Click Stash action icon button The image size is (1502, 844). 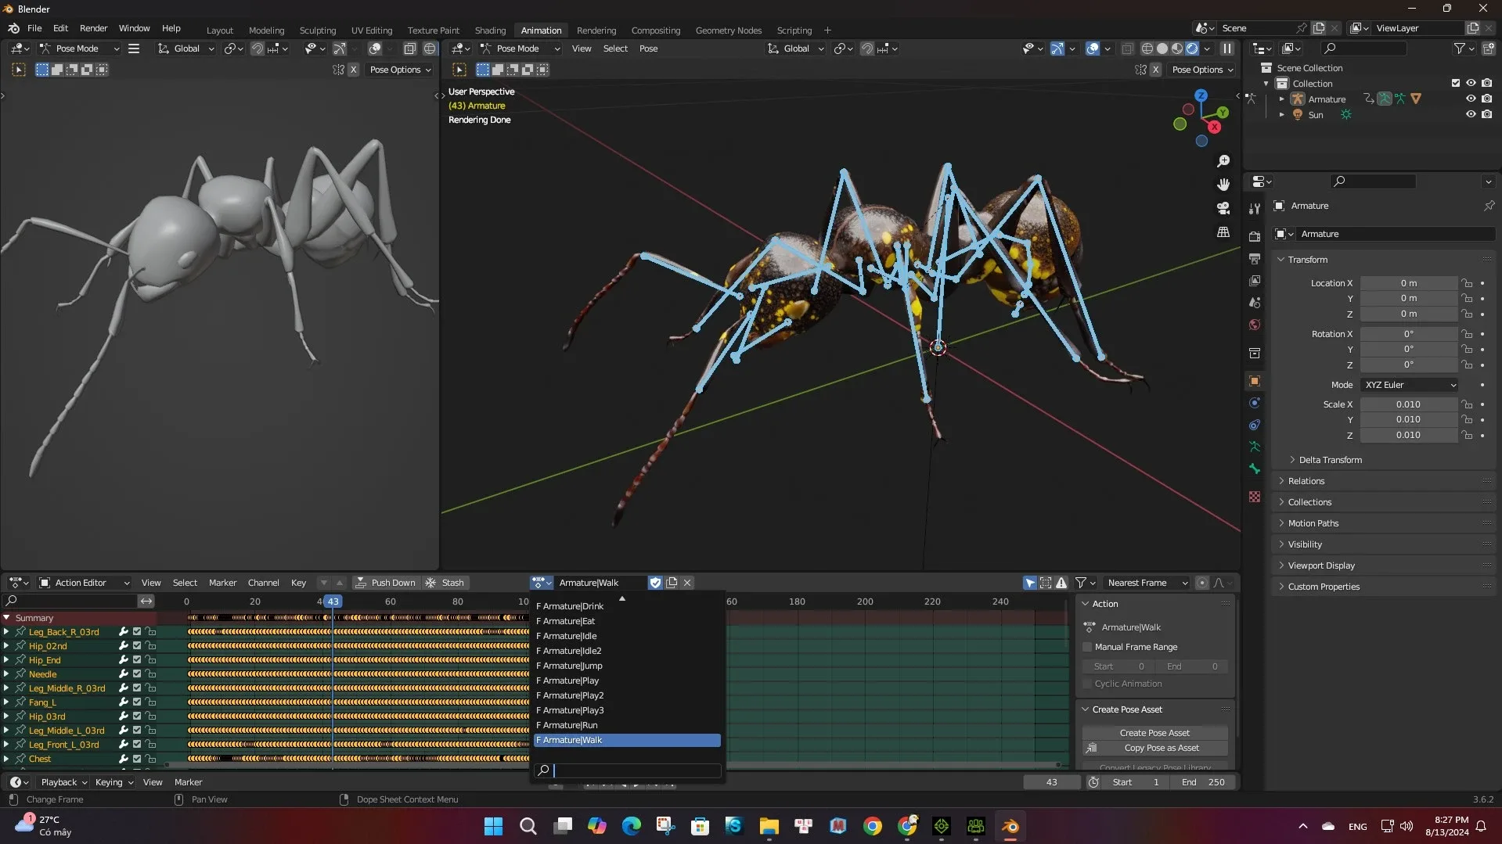(x=445, y=583)
